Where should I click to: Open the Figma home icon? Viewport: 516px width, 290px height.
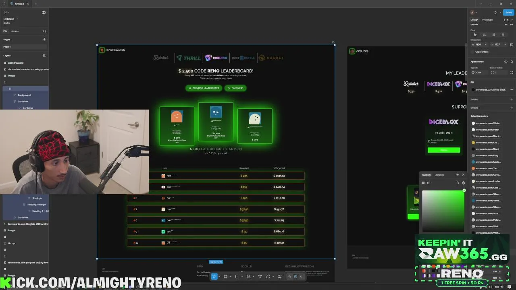click(4, 4)
